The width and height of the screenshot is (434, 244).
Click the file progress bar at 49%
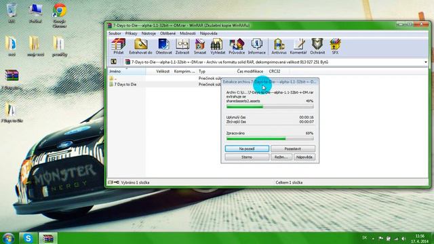coord(270,106)
